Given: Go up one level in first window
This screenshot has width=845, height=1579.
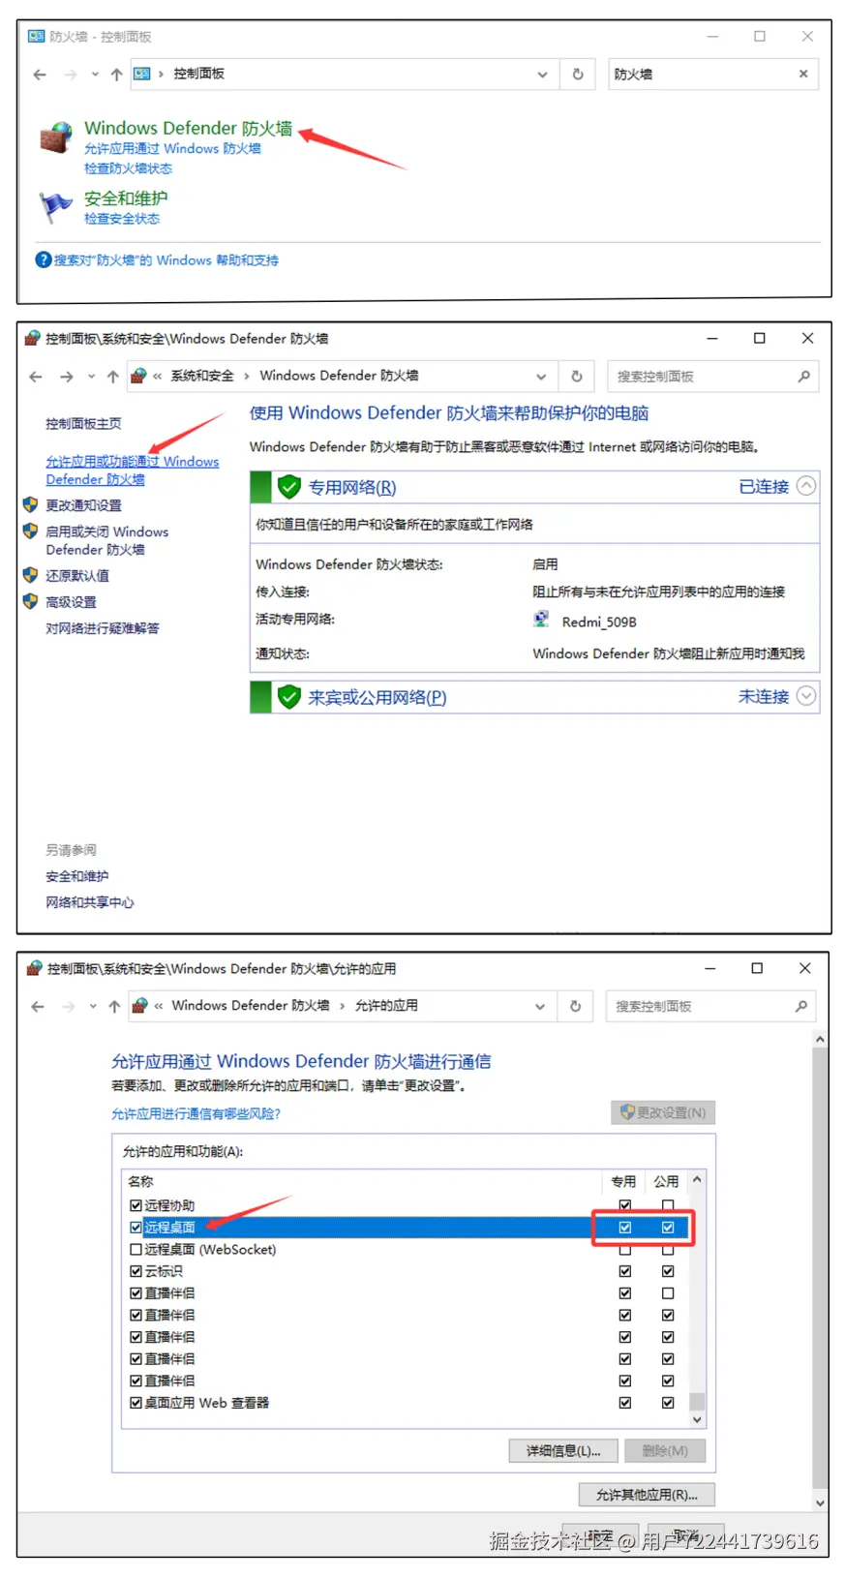Looking at the screenshot, I should click(x=116, y=75).
